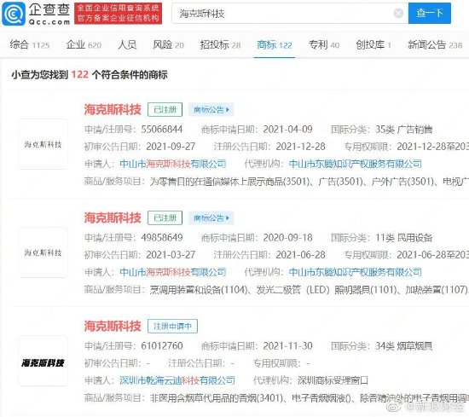Switch to the 综合 1125 tab
The width and height of the screenshot is (469, 417).
point(29,45)
